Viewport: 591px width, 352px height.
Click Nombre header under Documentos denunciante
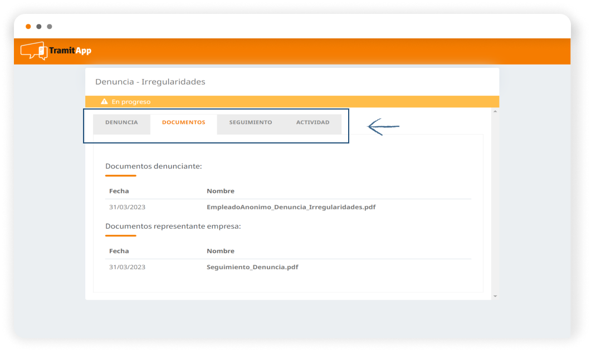click(x=221, y=191)
